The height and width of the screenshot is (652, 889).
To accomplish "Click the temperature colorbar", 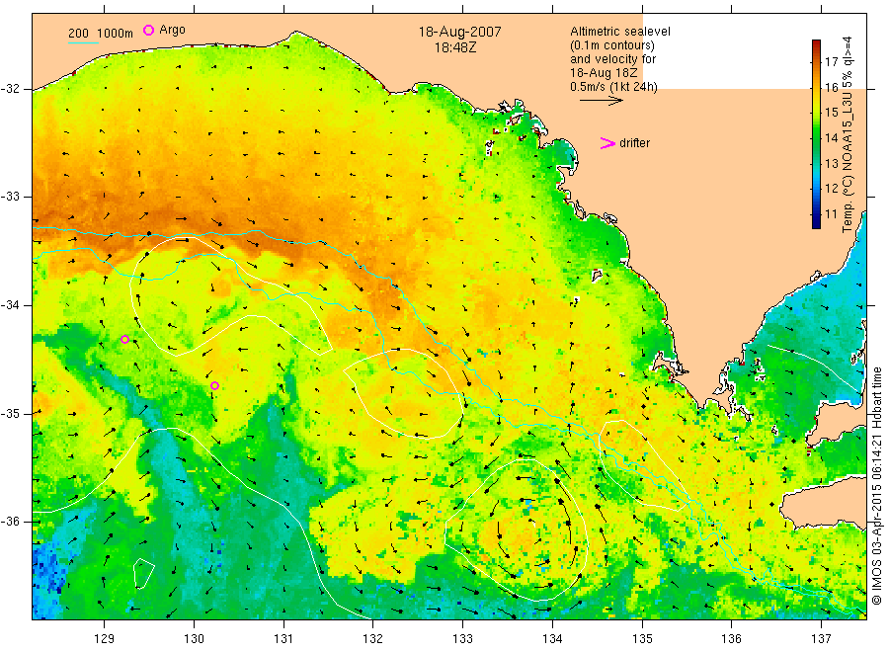I will (817, 134).
